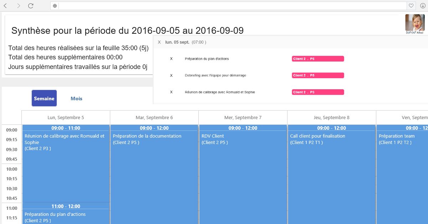428x224 pixels.
Task: Click the Synthèse pour la période heading
Action: coord(127,31)
